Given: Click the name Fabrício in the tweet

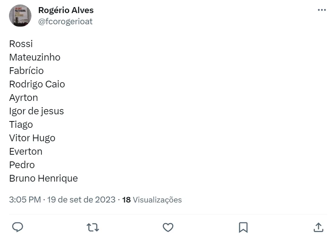Looking at the screenshot, I should pyautogui.click(x=26, y=71).
